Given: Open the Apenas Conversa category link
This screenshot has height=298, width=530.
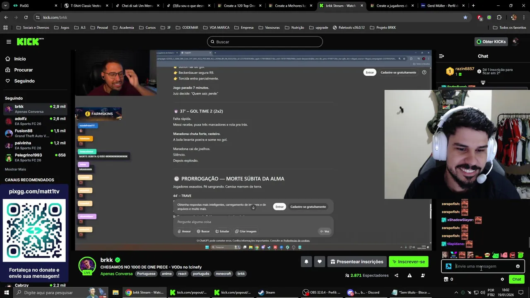Looking at the screenshot, I should click(116, 274).
